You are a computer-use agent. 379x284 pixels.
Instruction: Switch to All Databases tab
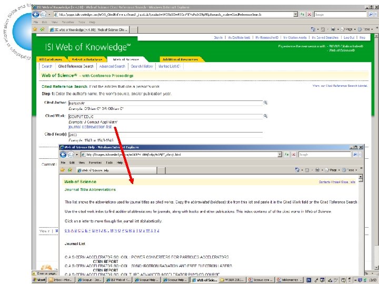(51, 59)
